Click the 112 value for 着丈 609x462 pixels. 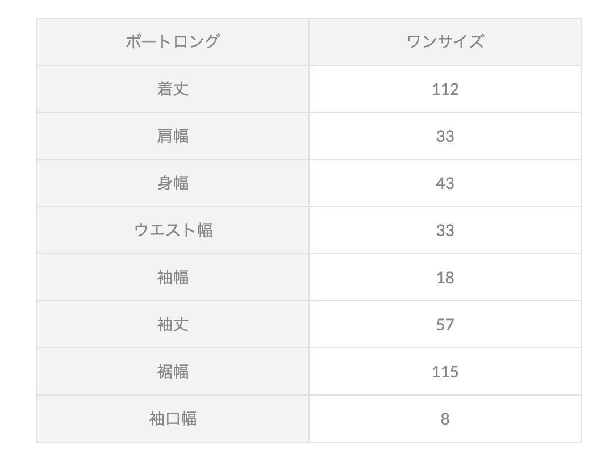tap(445, 89)
